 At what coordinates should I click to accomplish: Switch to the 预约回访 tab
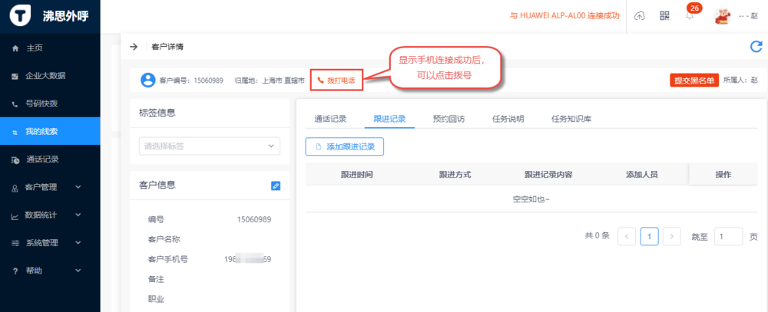449,119
